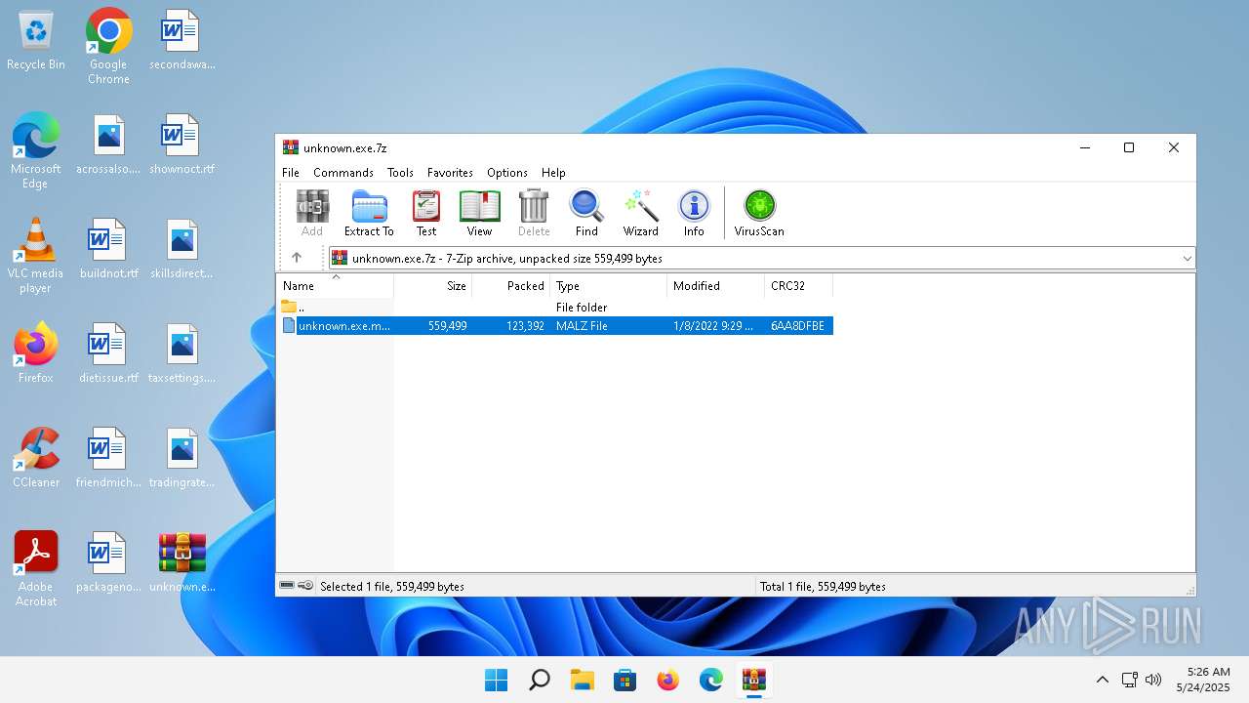Select the packageno... Word document
Screen dimensions: 1249x703
108,562
